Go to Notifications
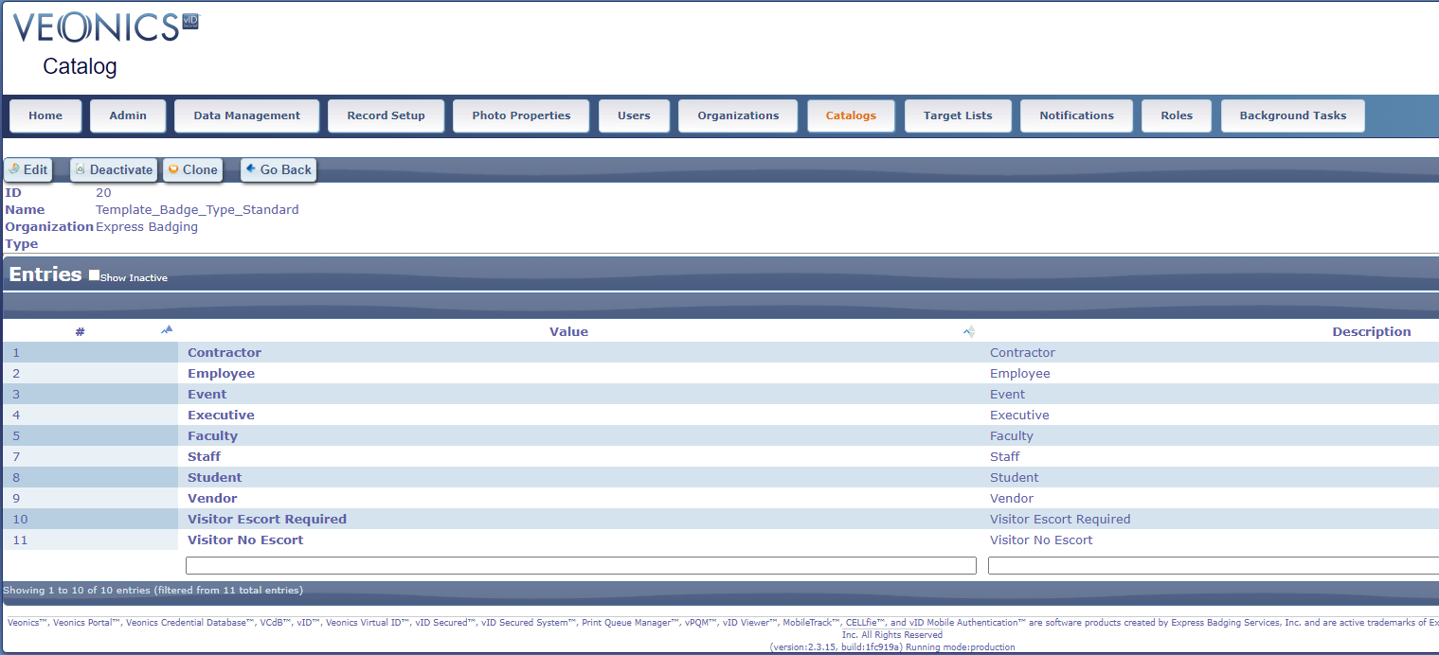Viewport: 1439px width, 655px height. click(1076, 115)
